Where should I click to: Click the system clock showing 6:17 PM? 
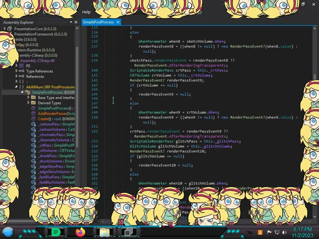[302, 229]
